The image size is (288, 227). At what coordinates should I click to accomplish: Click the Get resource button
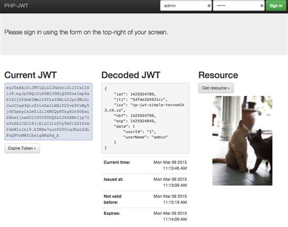[216, 88]
